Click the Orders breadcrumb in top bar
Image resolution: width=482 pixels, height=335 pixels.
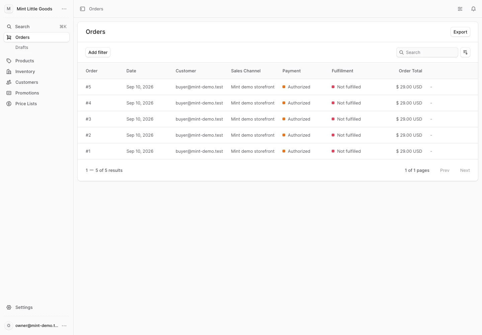coord(96,9)
